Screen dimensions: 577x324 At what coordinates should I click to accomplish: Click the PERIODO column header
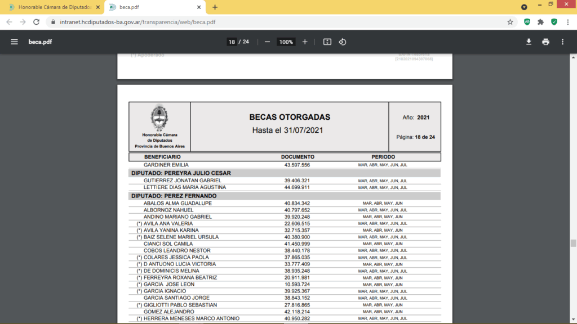(383, 157)
